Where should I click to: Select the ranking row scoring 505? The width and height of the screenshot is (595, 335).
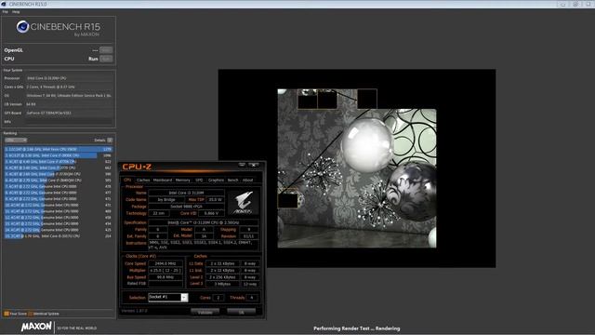tap(59, 180)
